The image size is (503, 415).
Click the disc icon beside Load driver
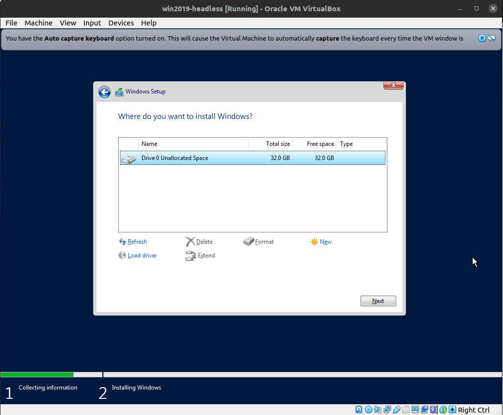pyautogui.click(x=122, y=255)
